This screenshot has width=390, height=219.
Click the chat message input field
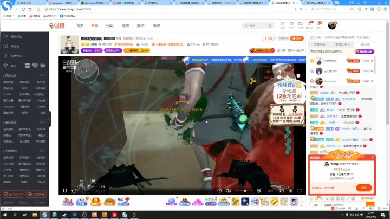pyautogui.click(x=343, y=205)
